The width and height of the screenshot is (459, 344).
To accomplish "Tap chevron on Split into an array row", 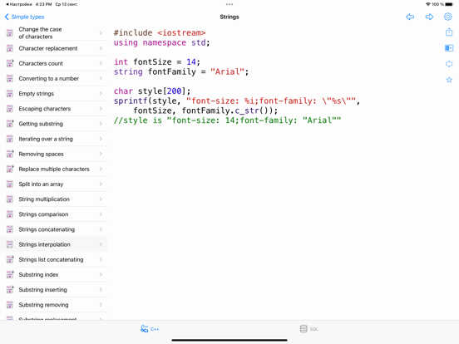I will pos(101,184).
